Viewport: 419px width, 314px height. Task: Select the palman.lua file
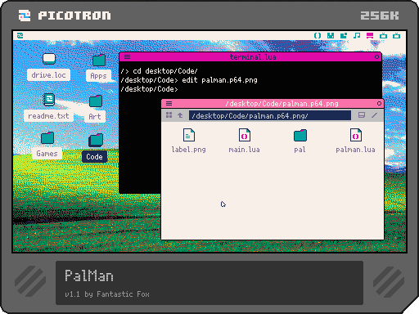pos(355,141)
